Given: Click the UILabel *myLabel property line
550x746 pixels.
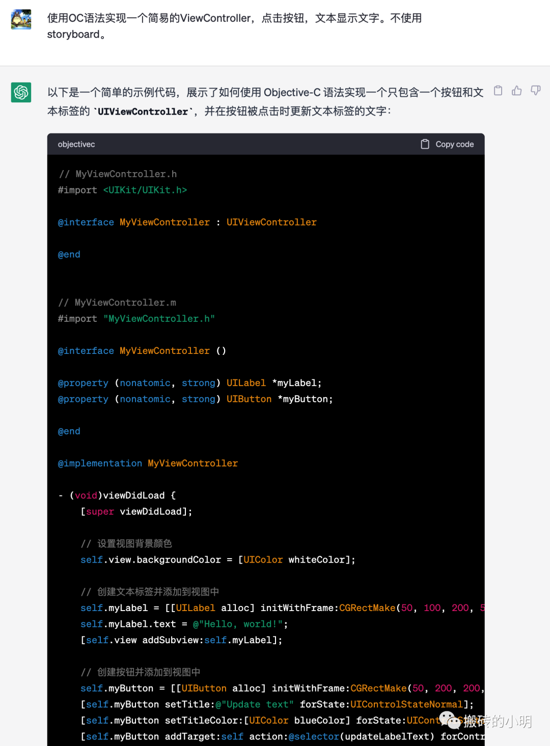Looking at the screenshot, I should [189, 383].
